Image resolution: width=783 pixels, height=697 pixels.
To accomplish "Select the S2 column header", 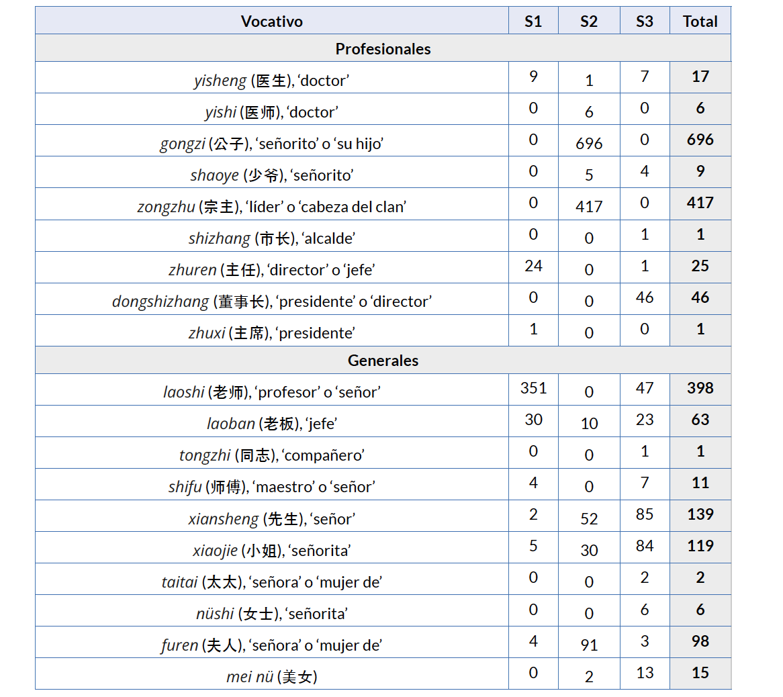I will point(589,21).
